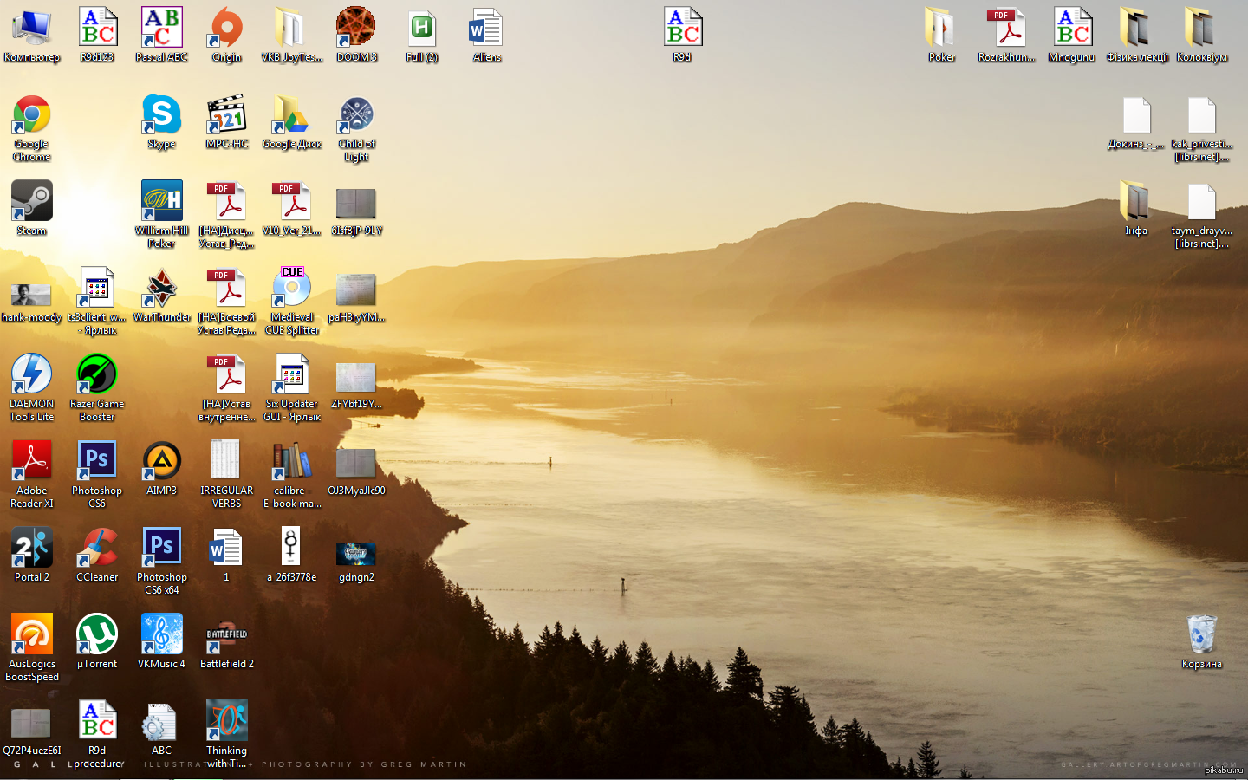1248x780 pixels.
Task: Click the Razer Game Booster icon
Action: (x=96, y=375)
